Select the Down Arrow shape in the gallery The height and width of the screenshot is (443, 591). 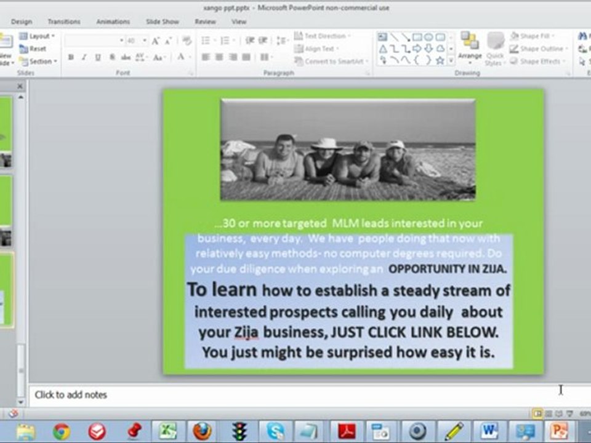[428, 49]
